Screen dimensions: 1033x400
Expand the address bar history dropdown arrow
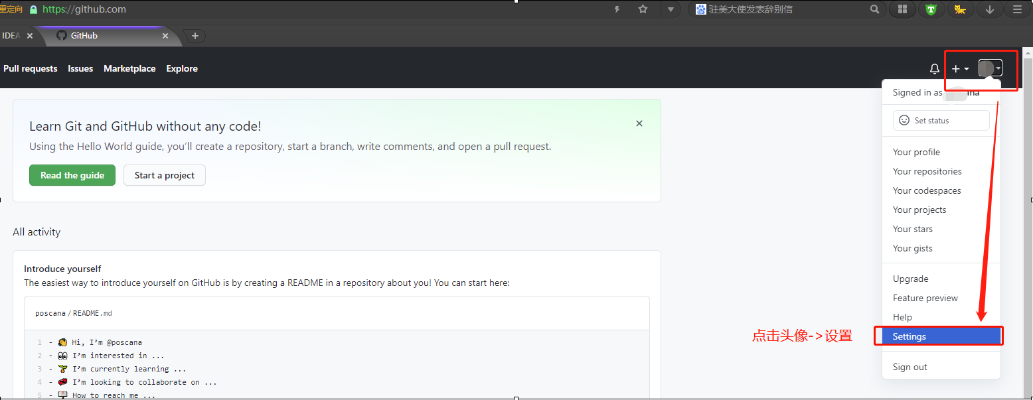(671, 9)
